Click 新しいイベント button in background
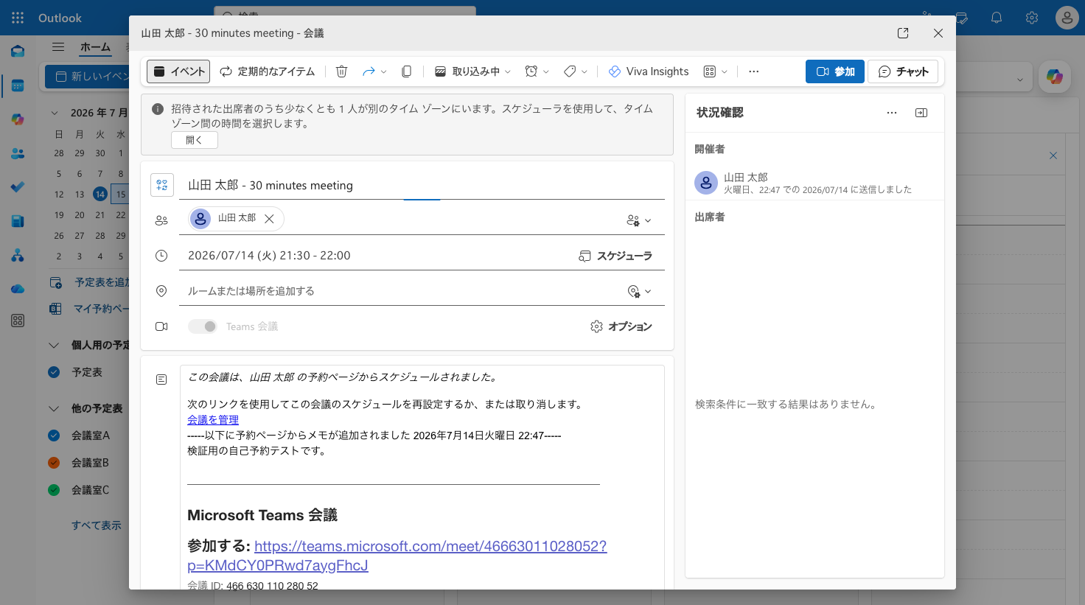The image size is (1085, 605). [x=87, y=77]
